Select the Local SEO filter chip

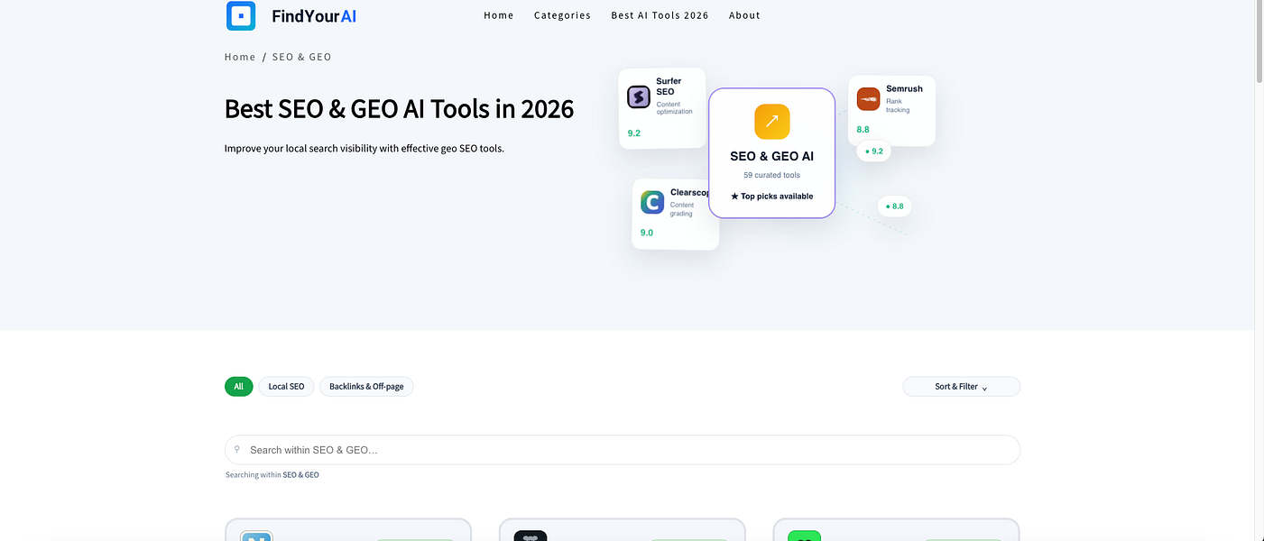click(286, 387)
